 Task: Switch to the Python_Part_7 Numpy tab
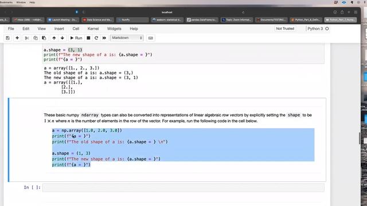click(341, 20)
